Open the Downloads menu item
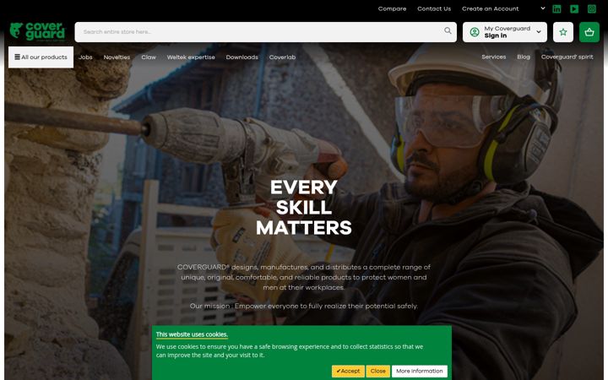Screen dimensions: 608x380 click(x=242, y=57)
